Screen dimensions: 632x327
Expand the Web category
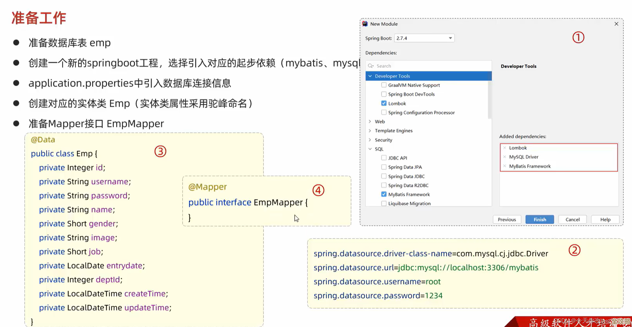coord(370,121)
